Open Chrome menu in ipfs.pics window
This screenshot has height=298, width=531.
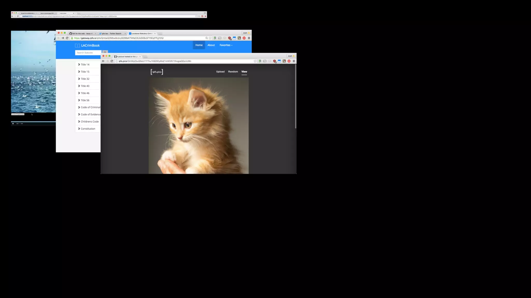tap(294, 61)
